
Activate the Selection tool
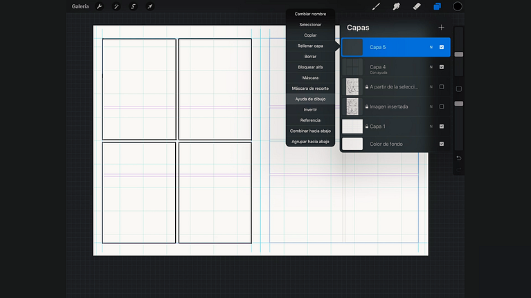133,7
